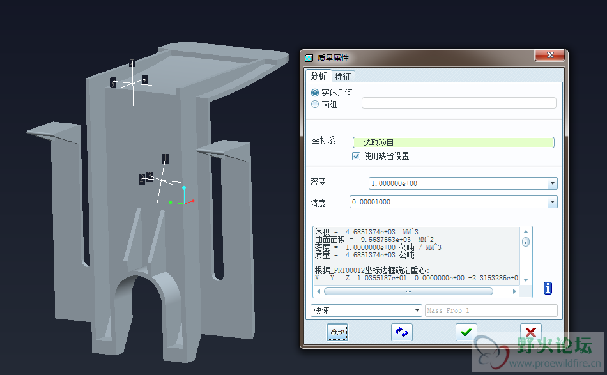Click the Mass_Prop_1 name field
607x375 pixels.
(x=491, y=310)
